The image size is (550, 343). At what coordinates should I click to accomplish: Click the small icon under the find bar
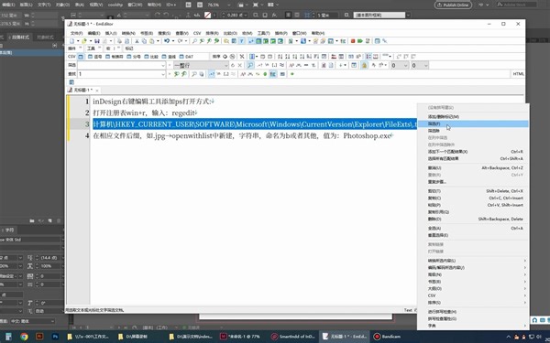[x=71, y=82]
